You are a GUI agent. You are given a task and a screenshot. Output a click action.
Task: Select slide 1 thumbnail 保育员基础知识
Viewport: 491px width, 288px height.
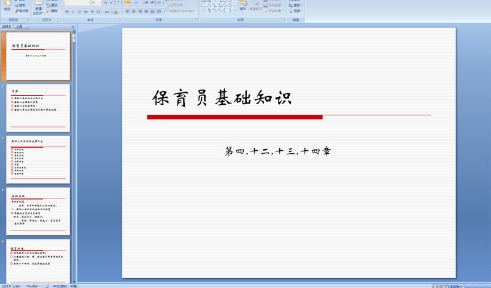38,56
